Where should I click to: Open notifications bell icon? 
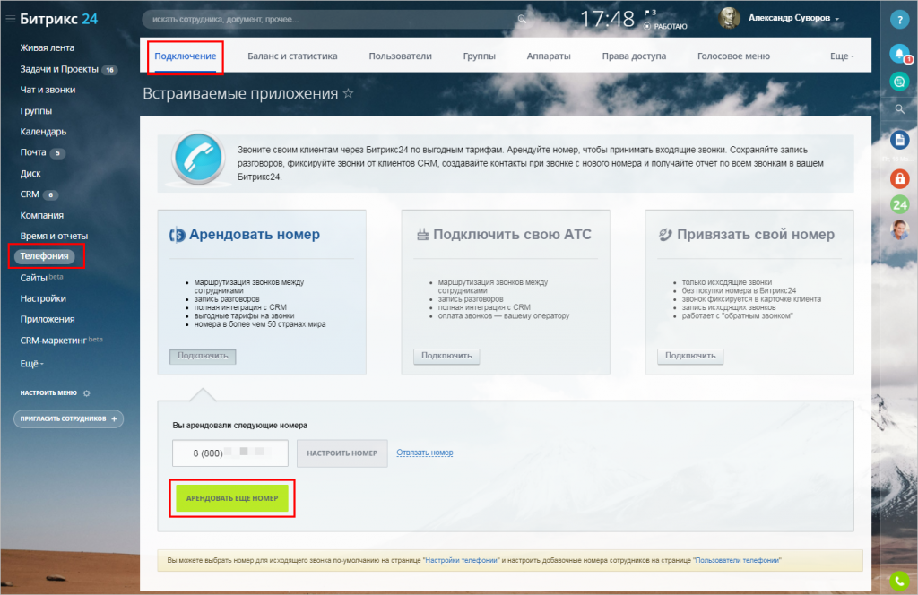[899, 53]
